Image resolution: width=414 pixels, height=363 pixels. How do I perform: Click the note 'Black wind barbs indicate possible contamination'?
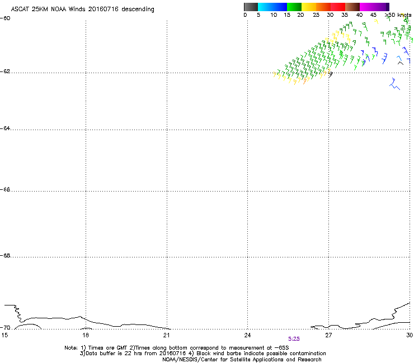[x=261, y=354]
